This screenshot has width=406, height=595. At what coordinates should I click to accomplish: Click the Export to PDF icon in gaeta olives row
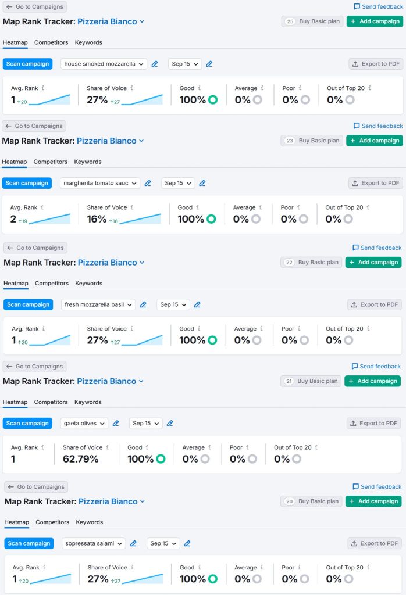(354, 424)
